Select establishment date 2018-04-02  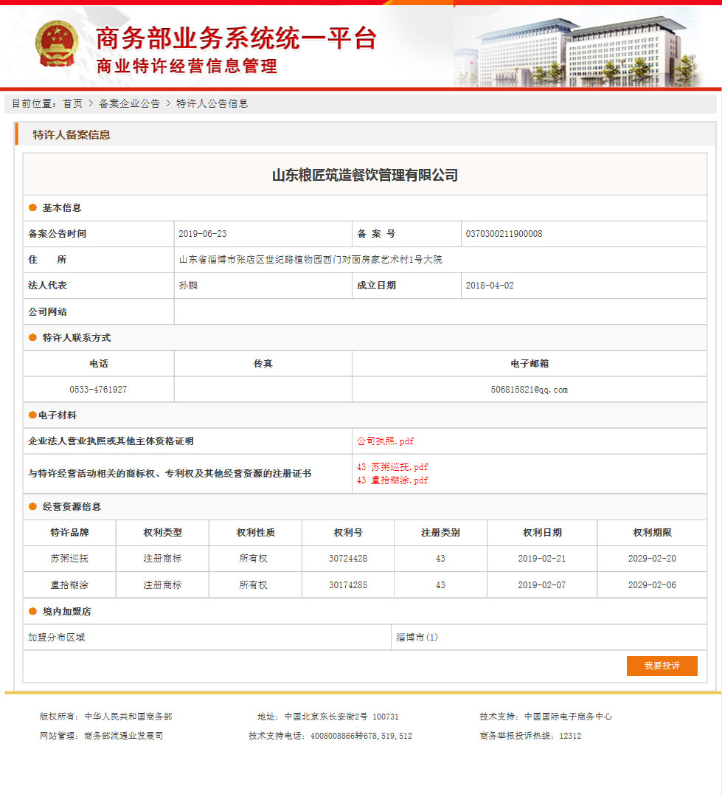[x=490, y=286]
